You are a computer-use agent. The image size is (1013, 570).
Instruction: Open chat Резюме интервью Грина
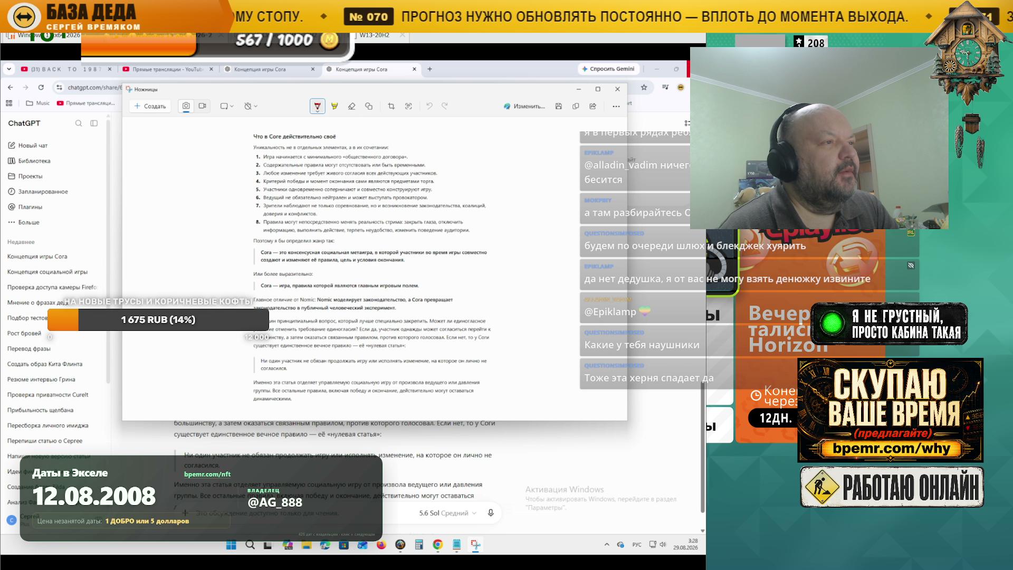(x=41, y=379)
